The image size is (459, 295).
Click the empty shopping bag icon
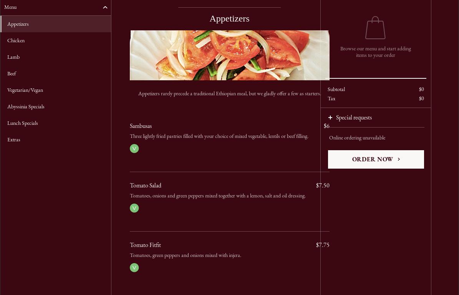coord(375,28)
